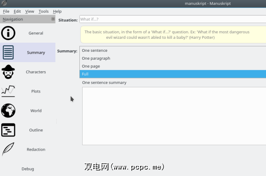This screenshot has height=176, width=266.
Task: Open the General section icon
Action: pos(8,33)
